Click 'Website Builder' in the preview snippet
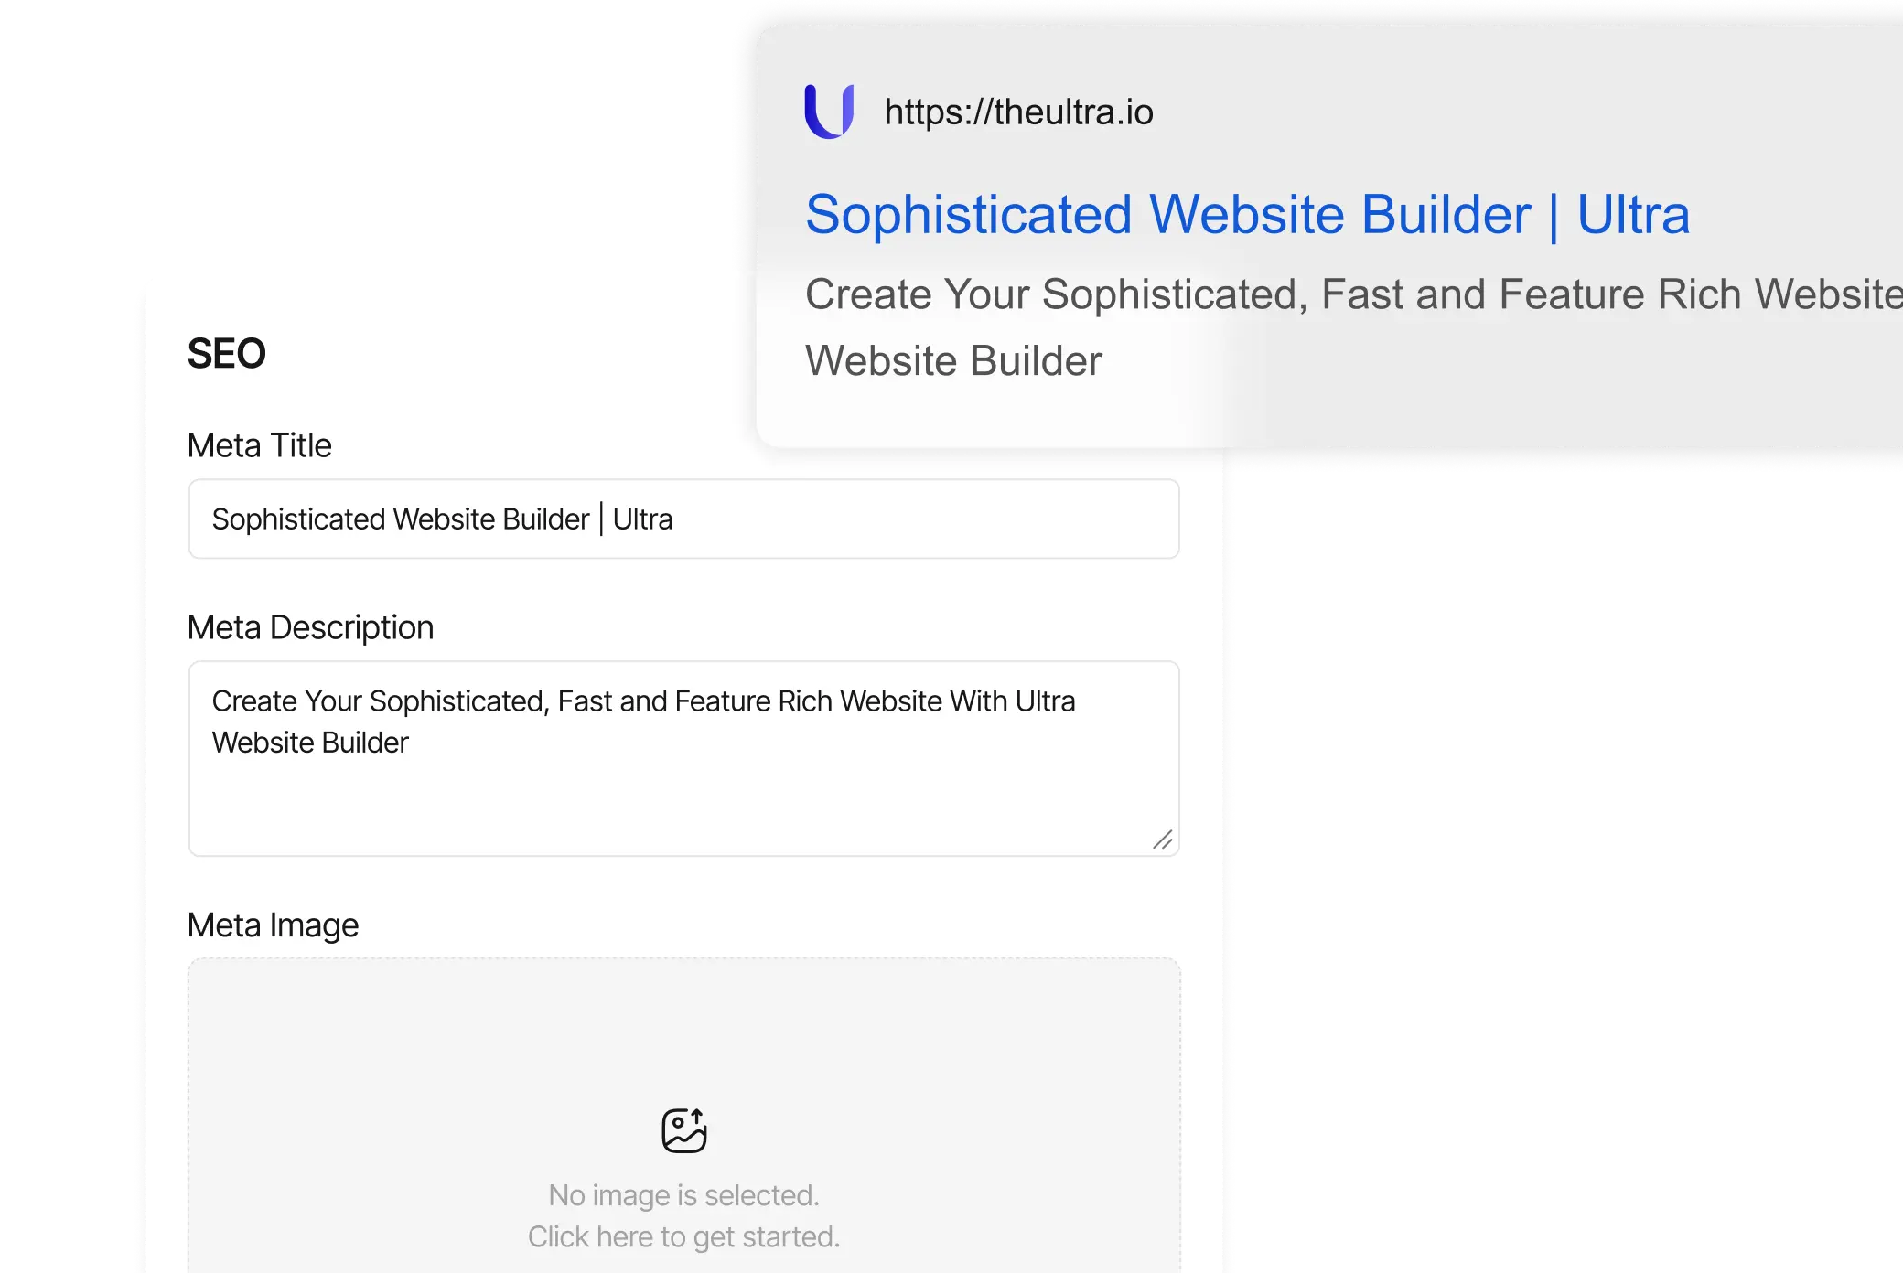 953,360
